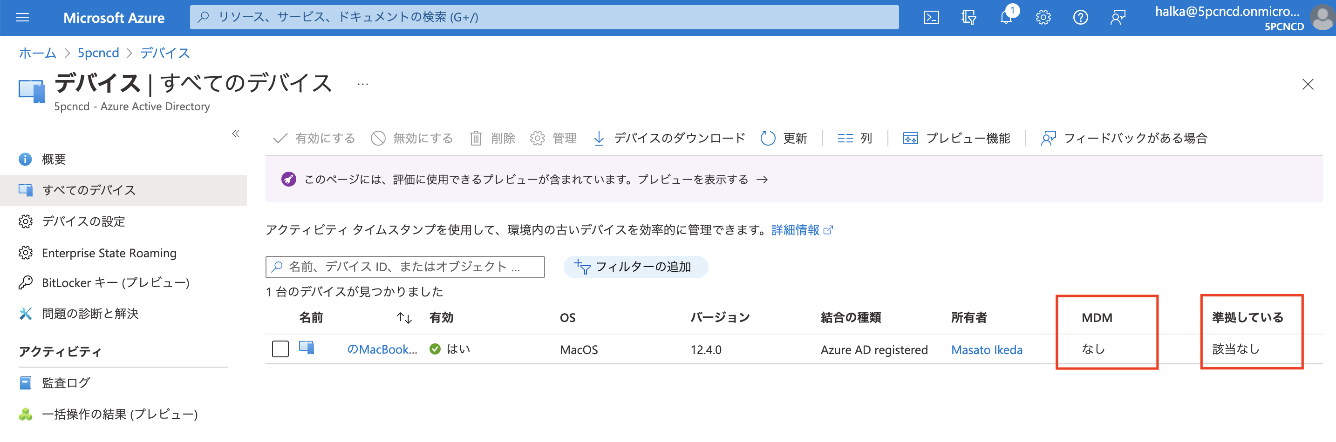
Task: Open the hamburger portal menu
Action: [22, 18]
